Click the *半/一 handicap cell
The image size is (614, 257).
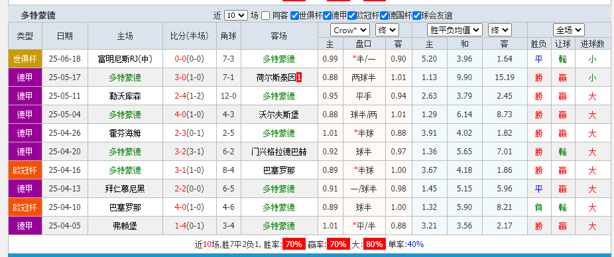tap(364, 59)
